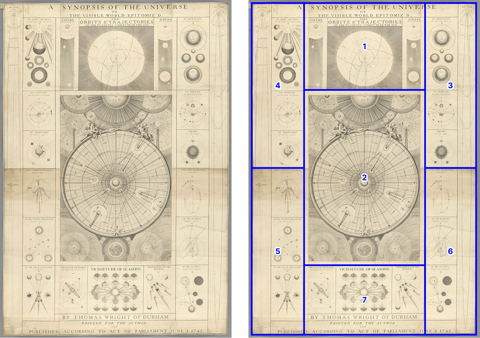Select 'ORBITS & TRAJECTORIES' heading in unannotated chart
Viewport: 480px width, 338px height.
tap(116, 22)
